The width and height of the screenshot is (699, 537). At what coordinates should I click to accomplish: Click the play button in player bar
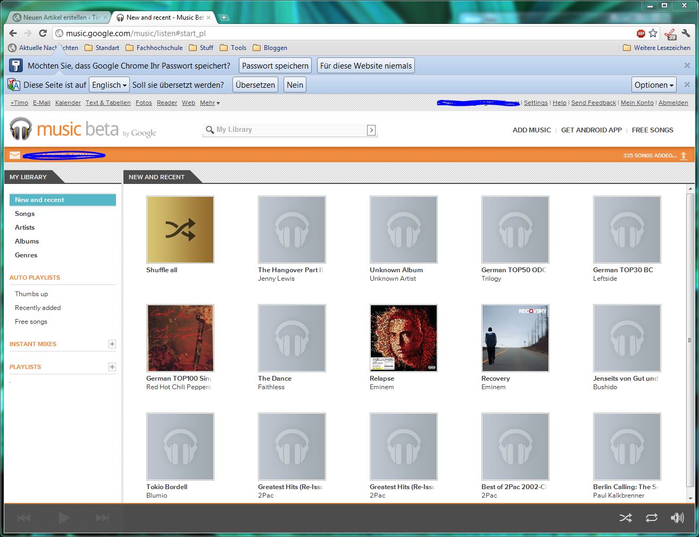click(64, 518)
